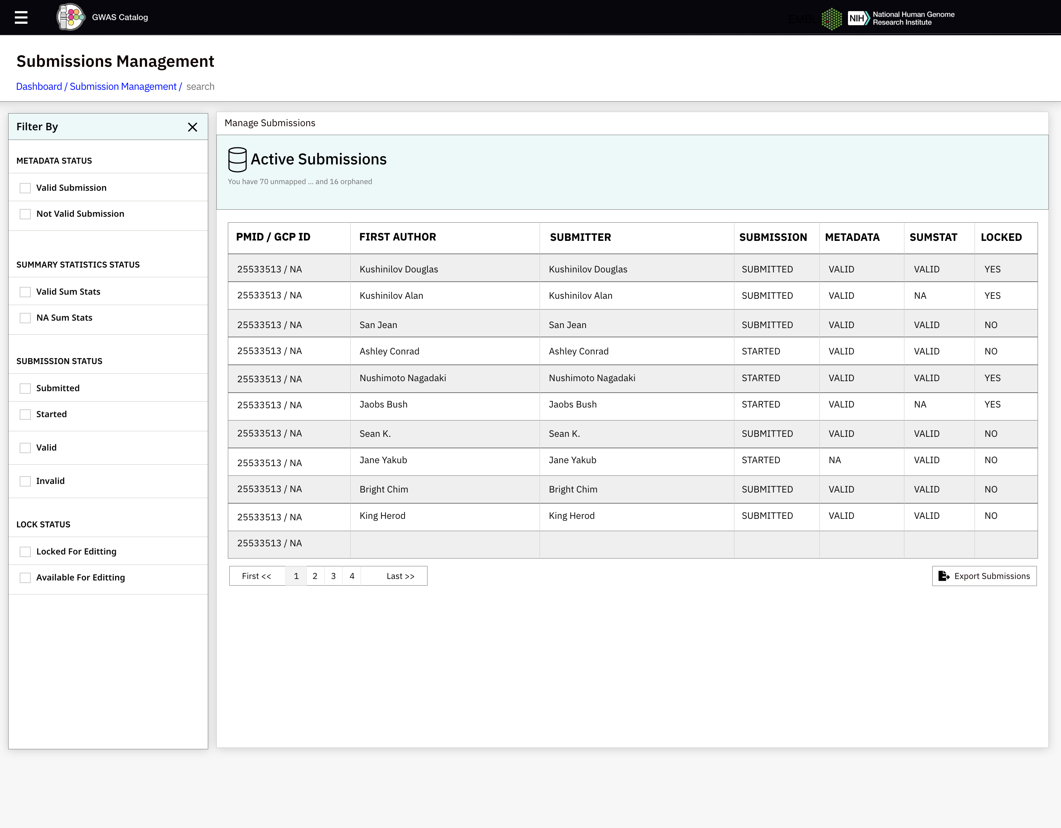Viewport: 1061px width, 828px height.
Task: Click NO locked value in San Jean row
Action: click(x=990, y=325)
